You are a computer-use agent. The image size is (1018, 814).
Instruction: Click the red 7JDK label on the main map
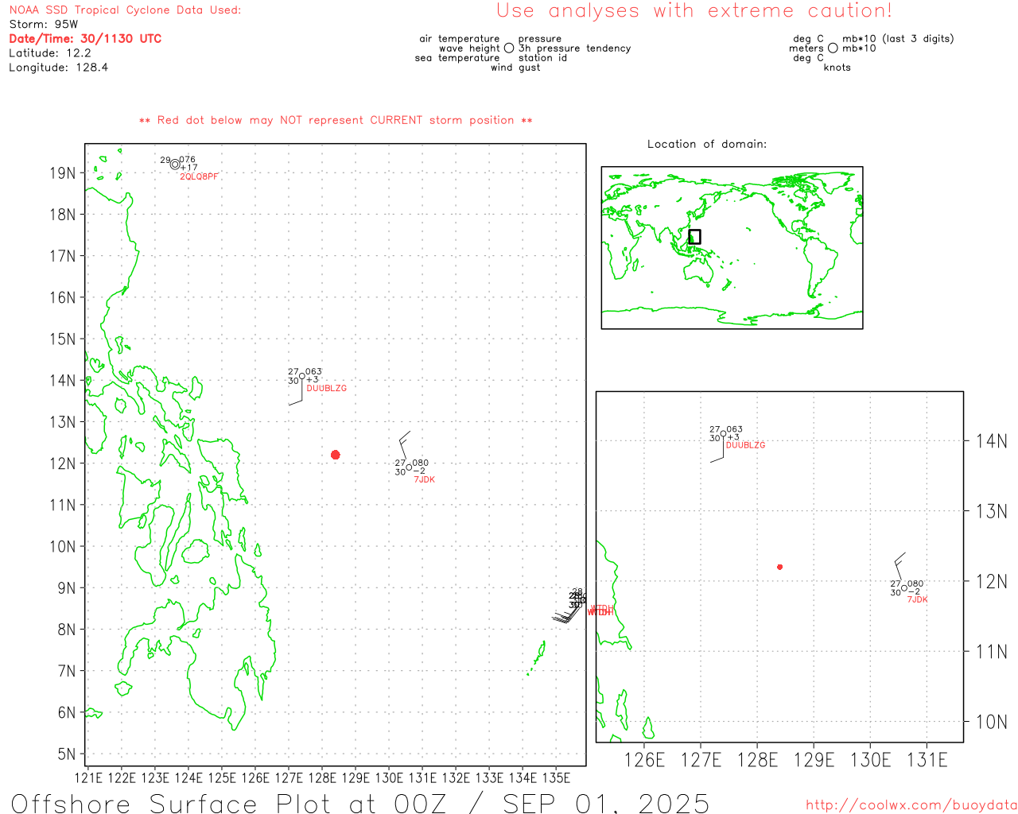pos(425,480)
